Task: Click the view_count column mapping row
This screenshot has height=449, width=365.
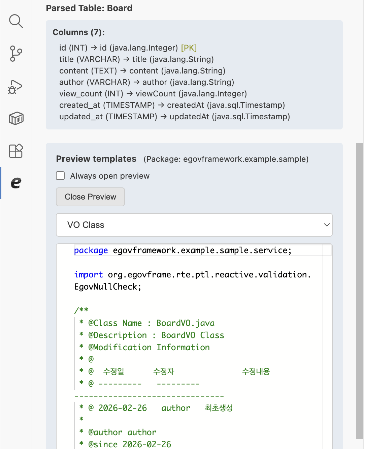Action: [x=153, y=94]
